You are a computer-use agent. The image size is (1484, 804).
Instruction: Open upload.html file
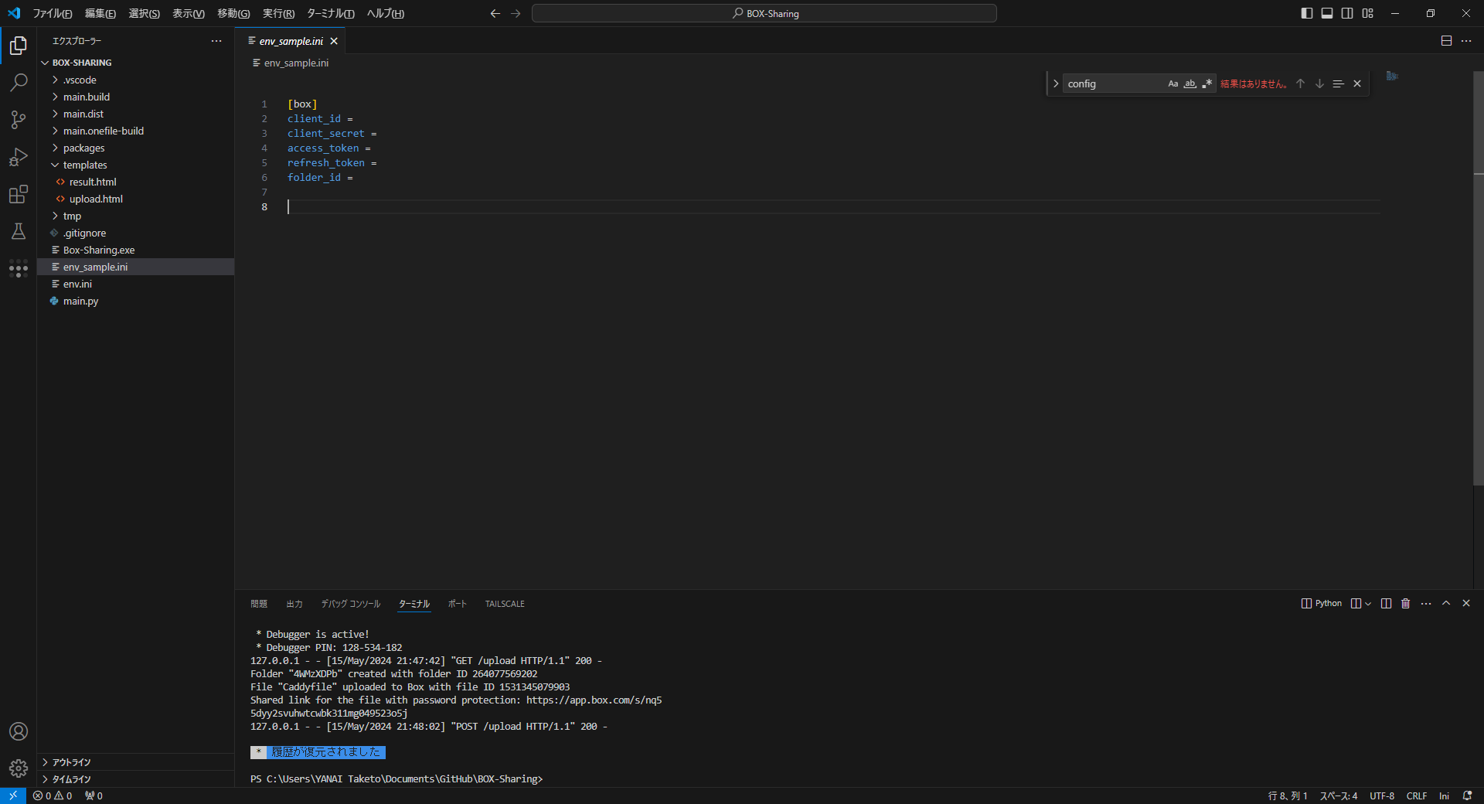[x=135, y=199]
